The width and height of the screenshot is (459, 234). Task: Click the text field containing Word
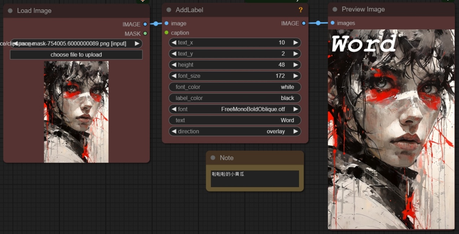point(235,120)
